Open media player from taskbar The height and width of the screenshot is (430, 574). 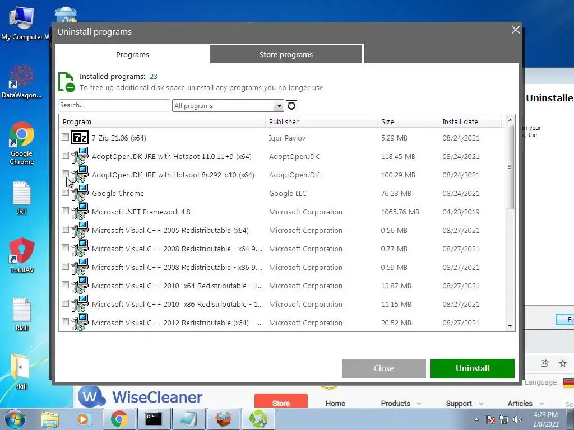(x=84, y=419)
